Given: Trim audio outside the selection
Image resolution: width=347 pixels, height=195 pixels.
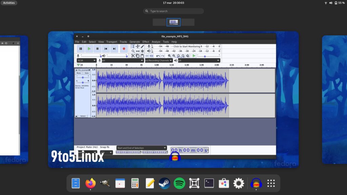Looking at the screenshot, I should (x=147, y=56).
